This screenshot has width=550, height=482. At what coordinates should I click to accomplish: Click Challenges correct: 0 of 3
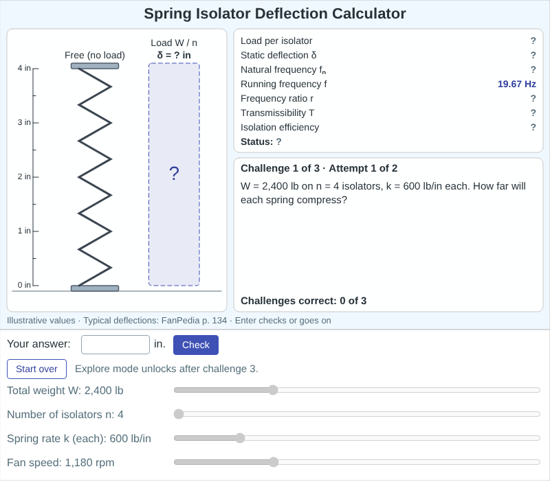(303, 301)
